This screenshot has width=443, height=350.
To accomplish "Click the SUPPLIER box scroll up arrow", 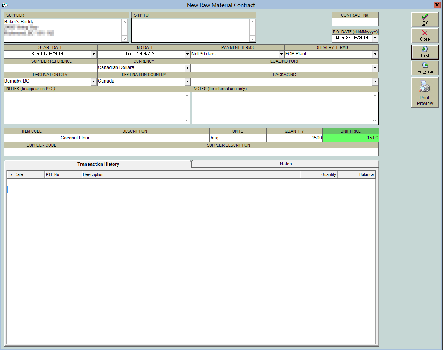I will 124,22.
